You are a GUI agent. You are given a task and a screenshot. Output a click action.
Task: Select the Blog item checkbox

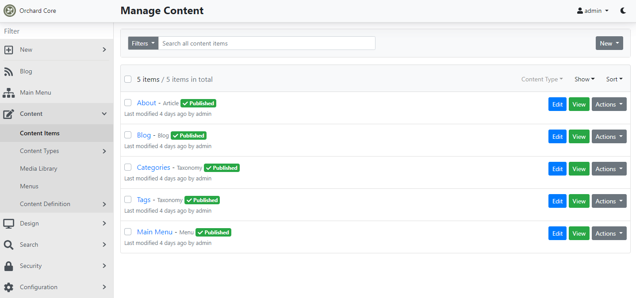pyautogui.click(x=128, y=135)
